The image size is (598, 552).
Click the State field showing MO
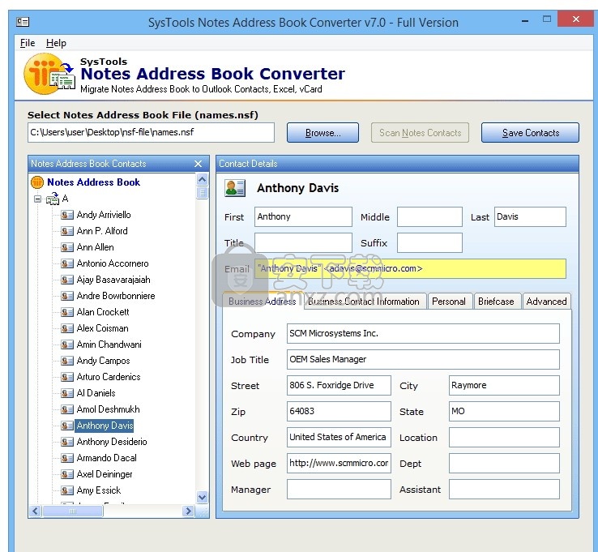(x=504, y=411)
